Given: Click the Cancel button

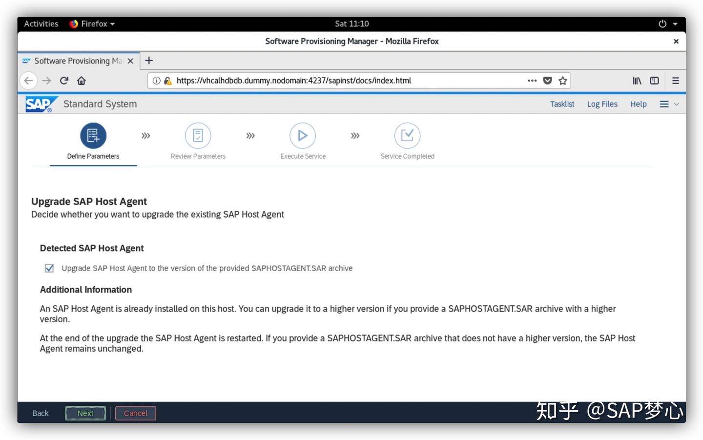Looking at the screenshot, I should [x=135, y=413].
